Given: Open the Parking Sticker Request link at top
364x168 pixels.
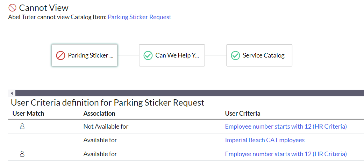Looking at the screenshot, I should click(140, 17).
